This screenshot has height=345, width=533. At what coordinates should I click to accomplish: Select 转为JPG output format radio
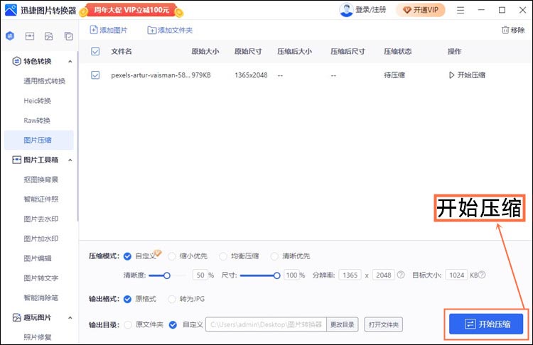point(172,299)
